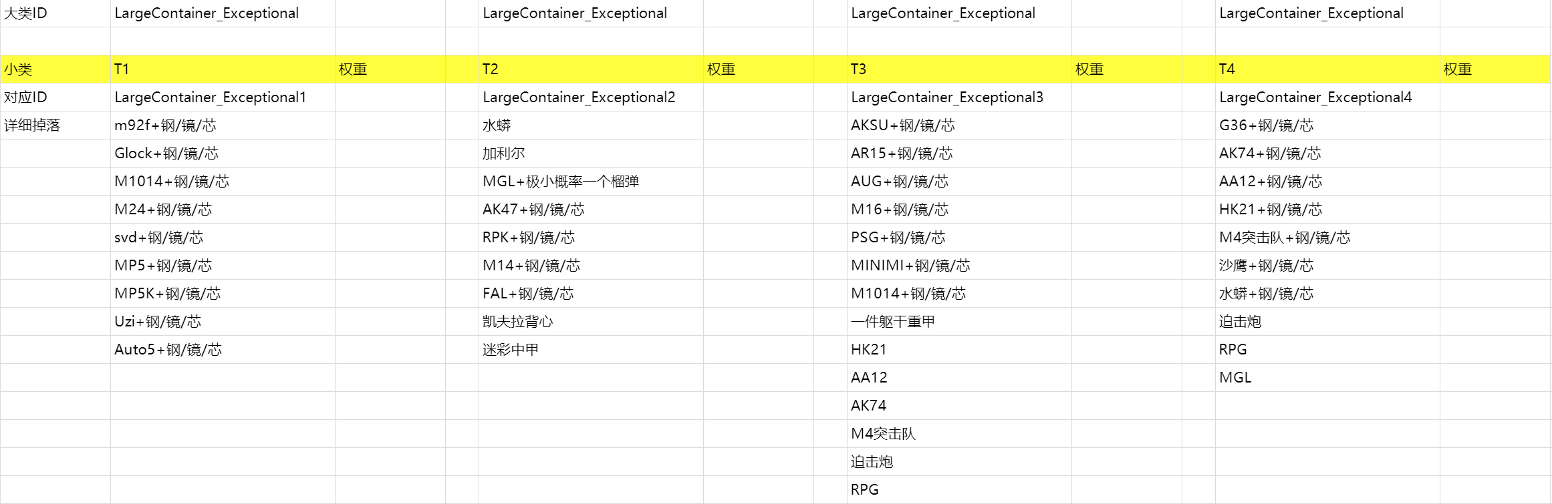Image resolution: width=1552 pixels, height=504 pixels.
Task: Click the 详细掉落 label cell
Action: [53, 125]
